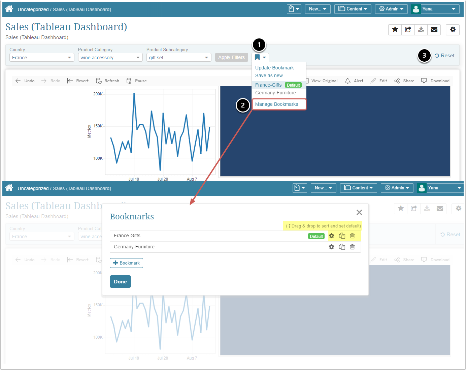The width and height of the screenshot is (466, 370).
Task: Click the copy icon for Germany-Furniture bookmark
Action: click(x=342, y=247)
